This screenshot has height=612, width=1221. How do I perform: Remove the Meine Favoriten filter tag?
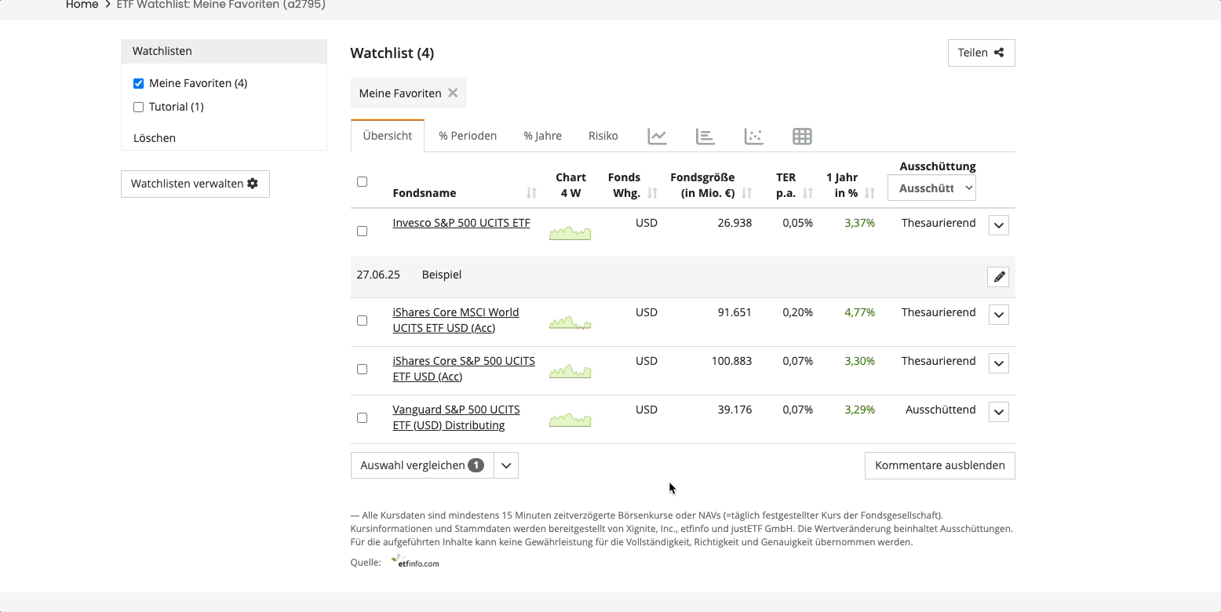(x=453, y=93)
